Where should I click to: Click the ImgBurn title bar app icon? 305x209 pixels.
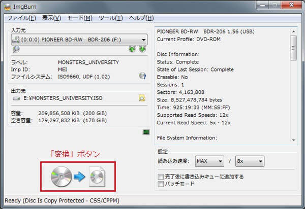pyautogui.click(x=8, y=7)
